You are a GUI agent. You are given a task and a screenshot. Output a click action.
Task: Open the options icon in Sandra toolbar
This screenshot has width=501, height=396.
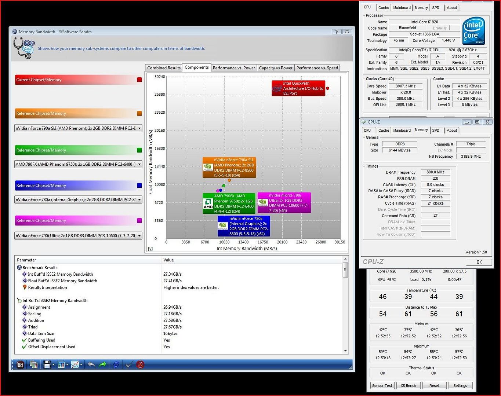tap(20, 364)
